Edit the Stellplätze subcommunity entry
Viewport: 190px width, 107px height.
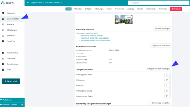167,85
